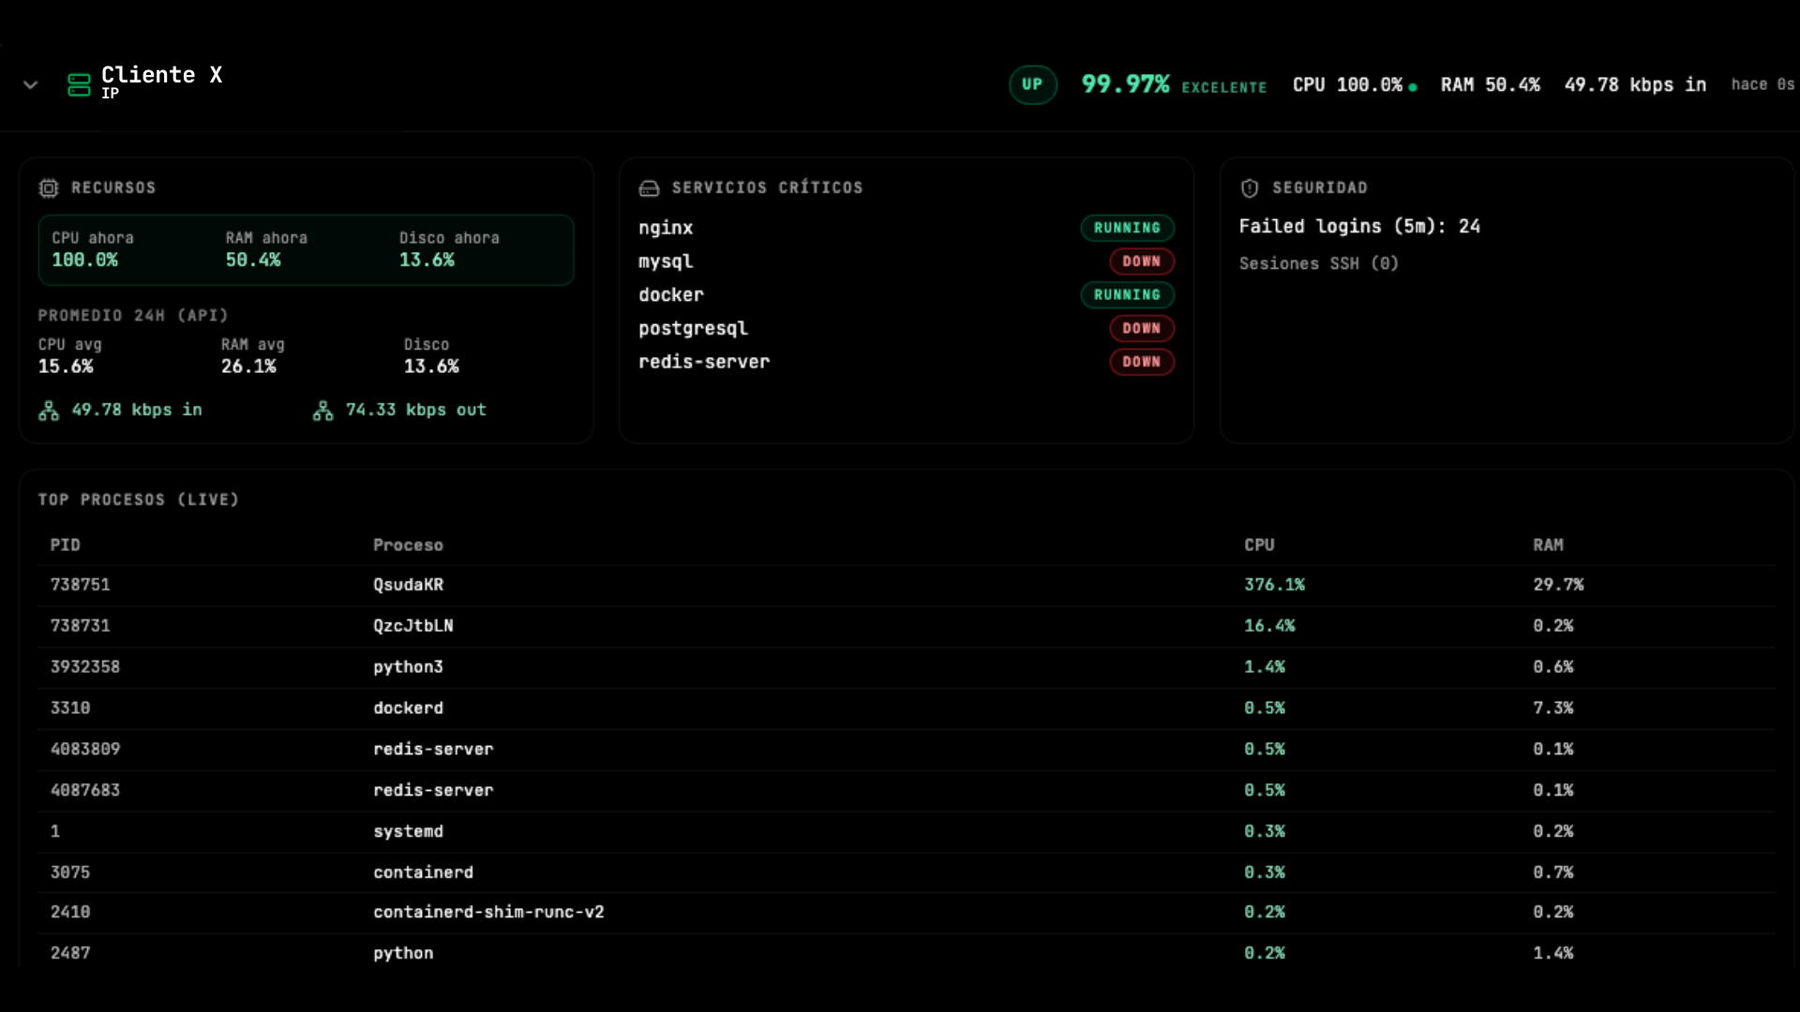1800x1012 pixels.
Task: Click the UP status badge
Action: (x=1032, y=84)
